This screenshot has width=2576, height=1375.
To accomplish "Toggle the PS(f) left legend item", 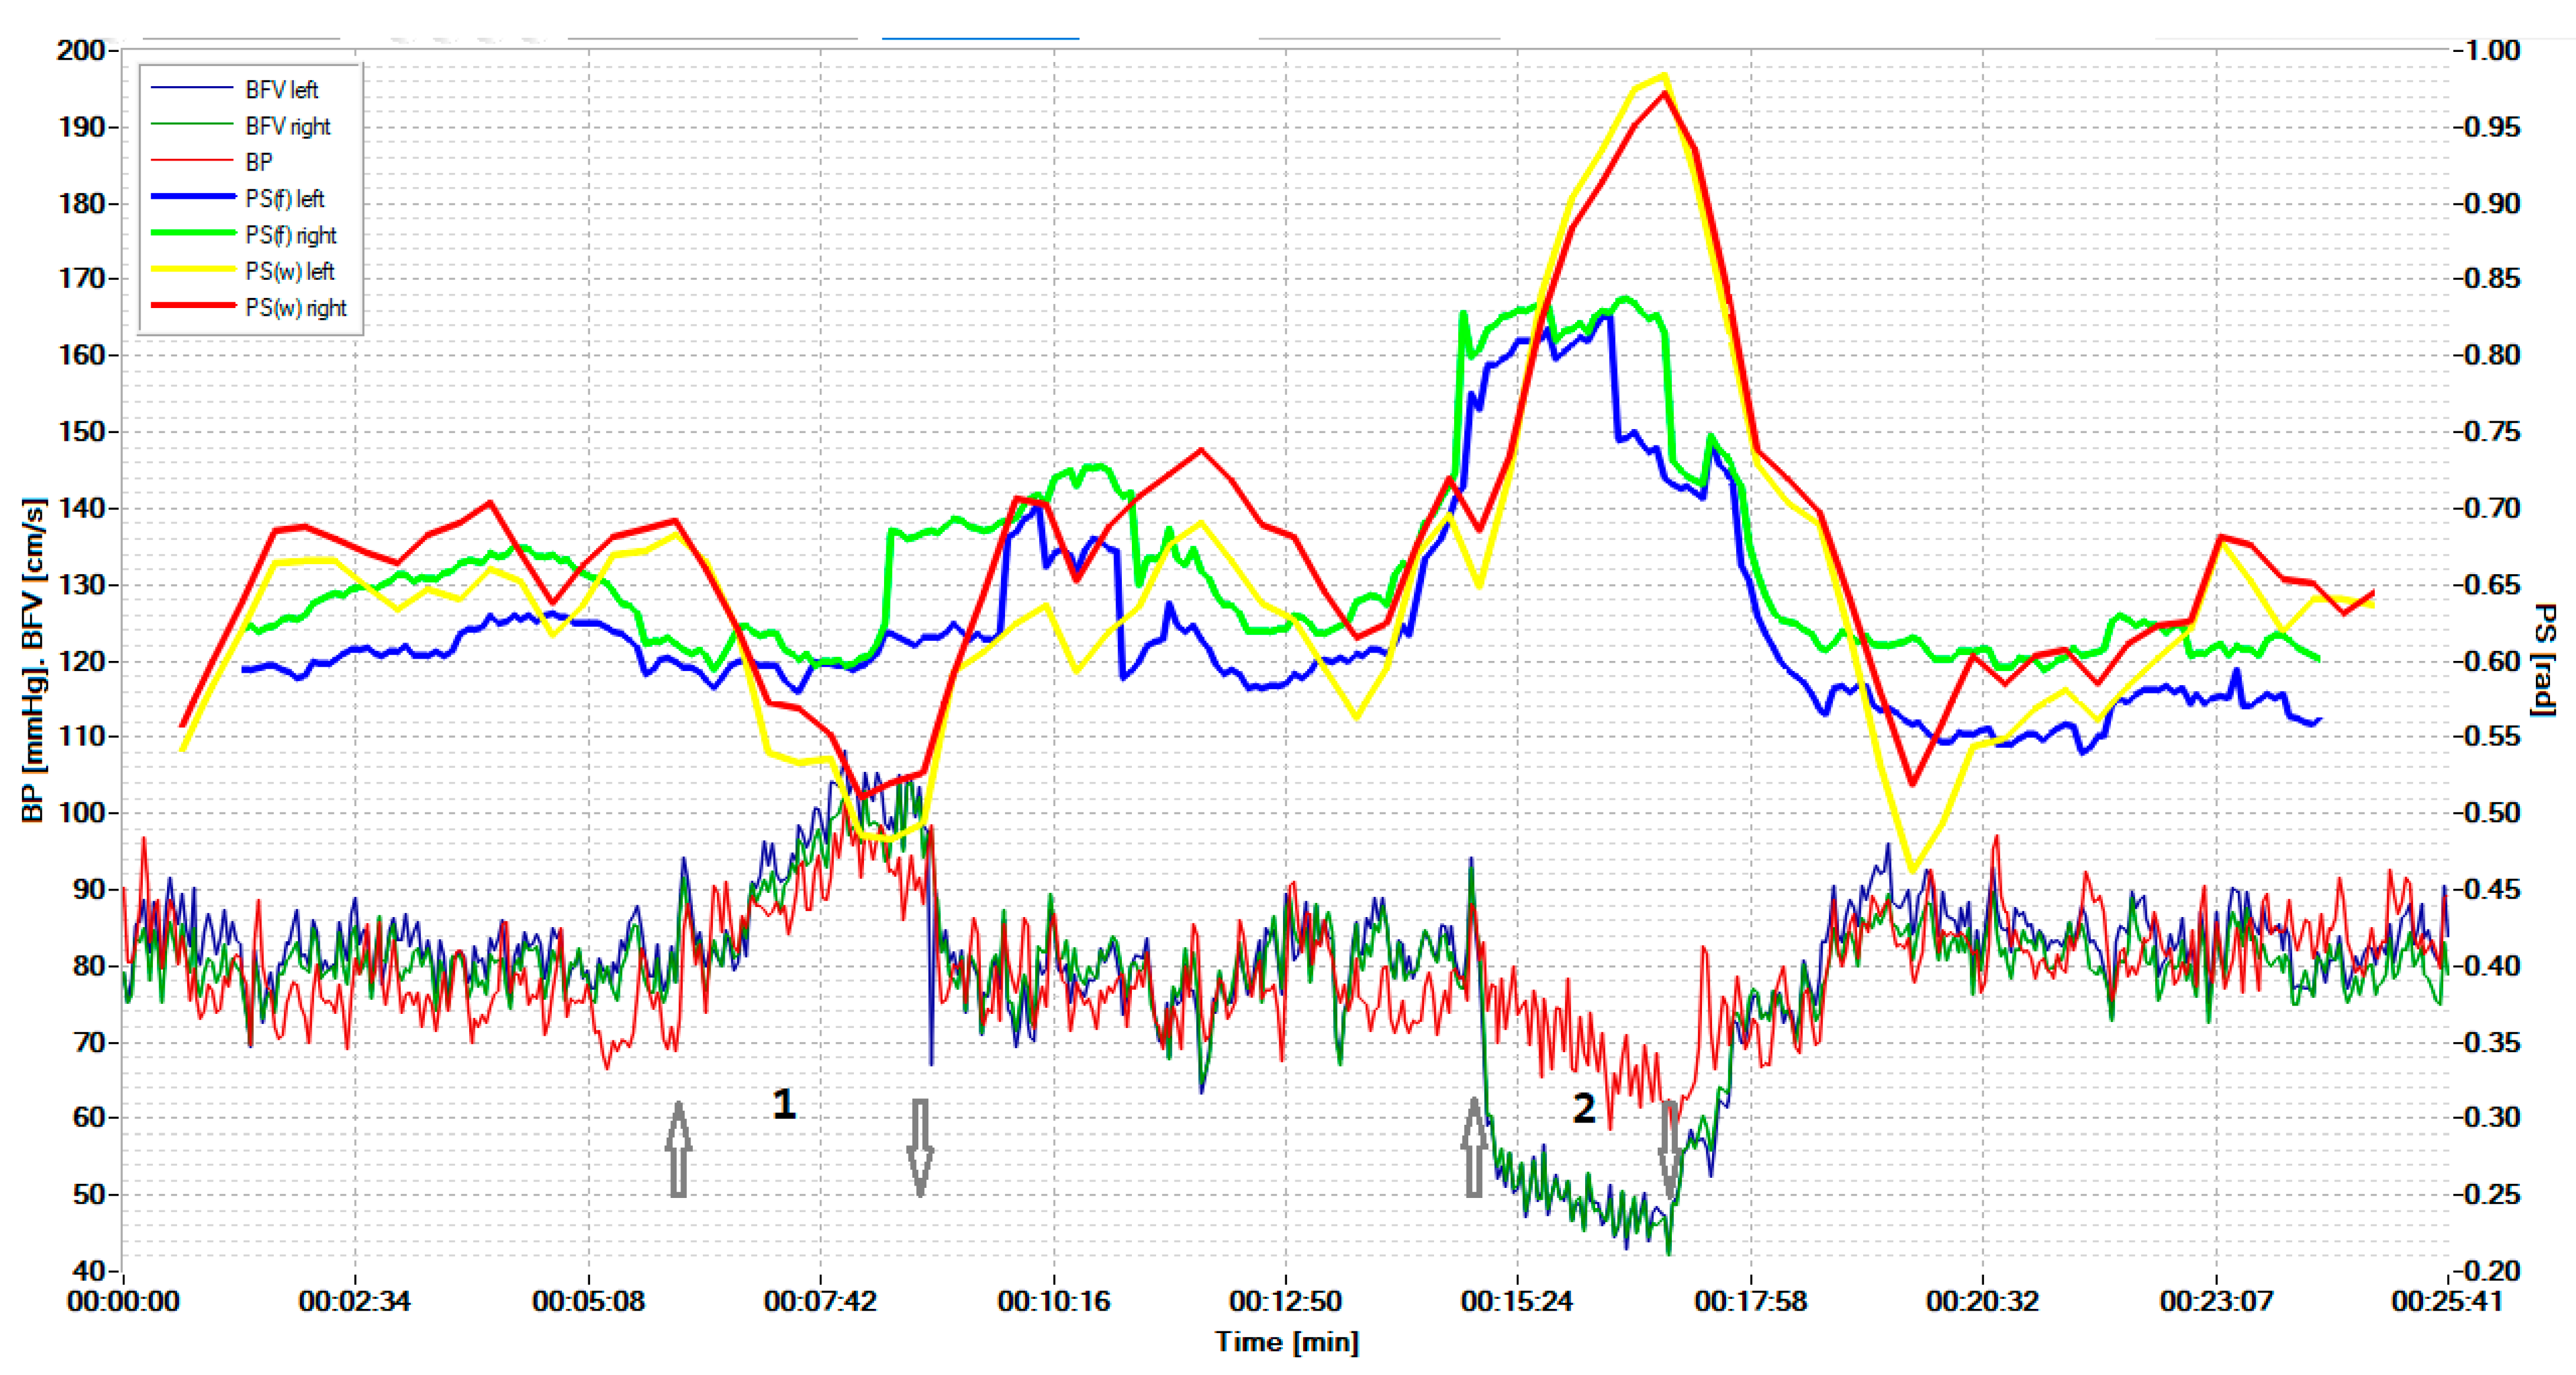I will 284,199.
